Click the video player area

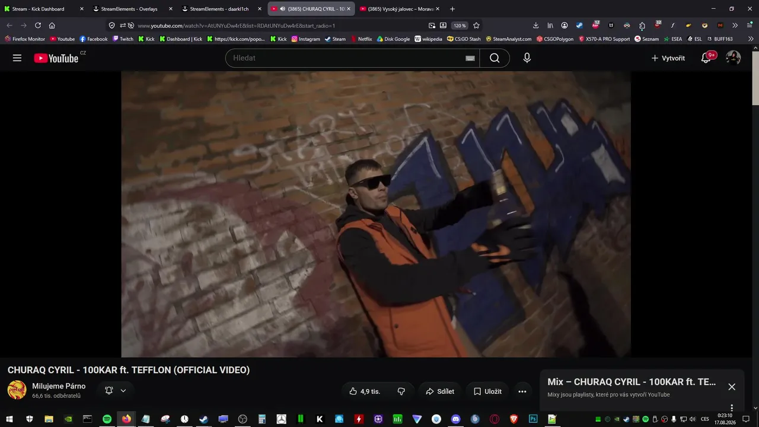(376, 214)
